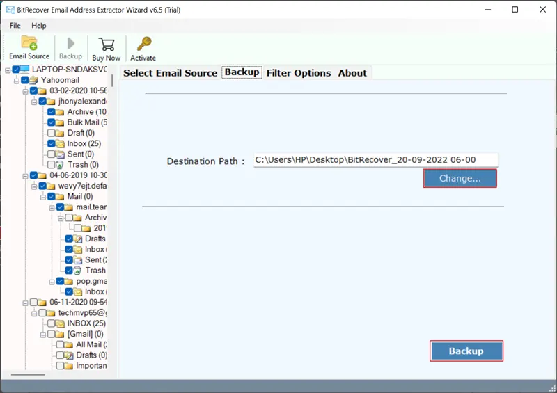
Task: Enable the INBOX (25) checkbox under techmvp65
Action: pos(51,323)
